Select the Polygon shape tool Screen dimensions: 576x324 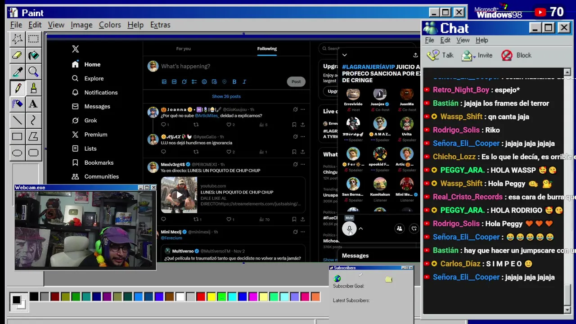point(33,136)
